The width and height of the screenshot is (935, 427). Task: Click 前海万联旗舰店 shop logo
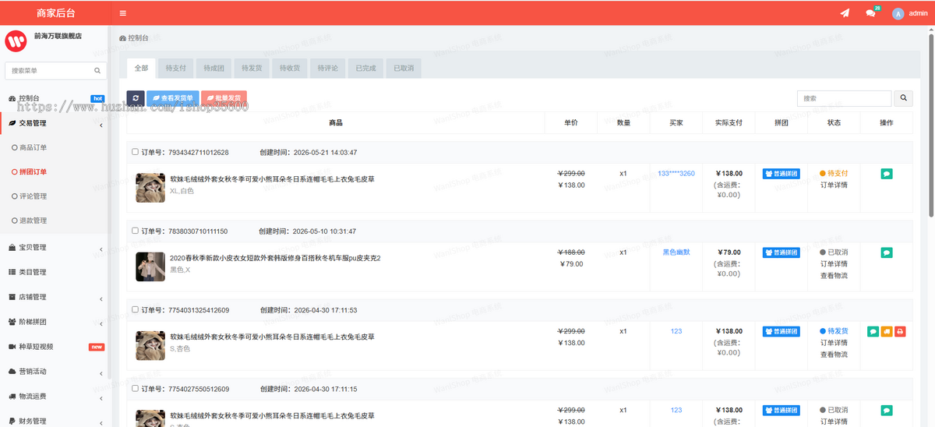pos(16,41)
